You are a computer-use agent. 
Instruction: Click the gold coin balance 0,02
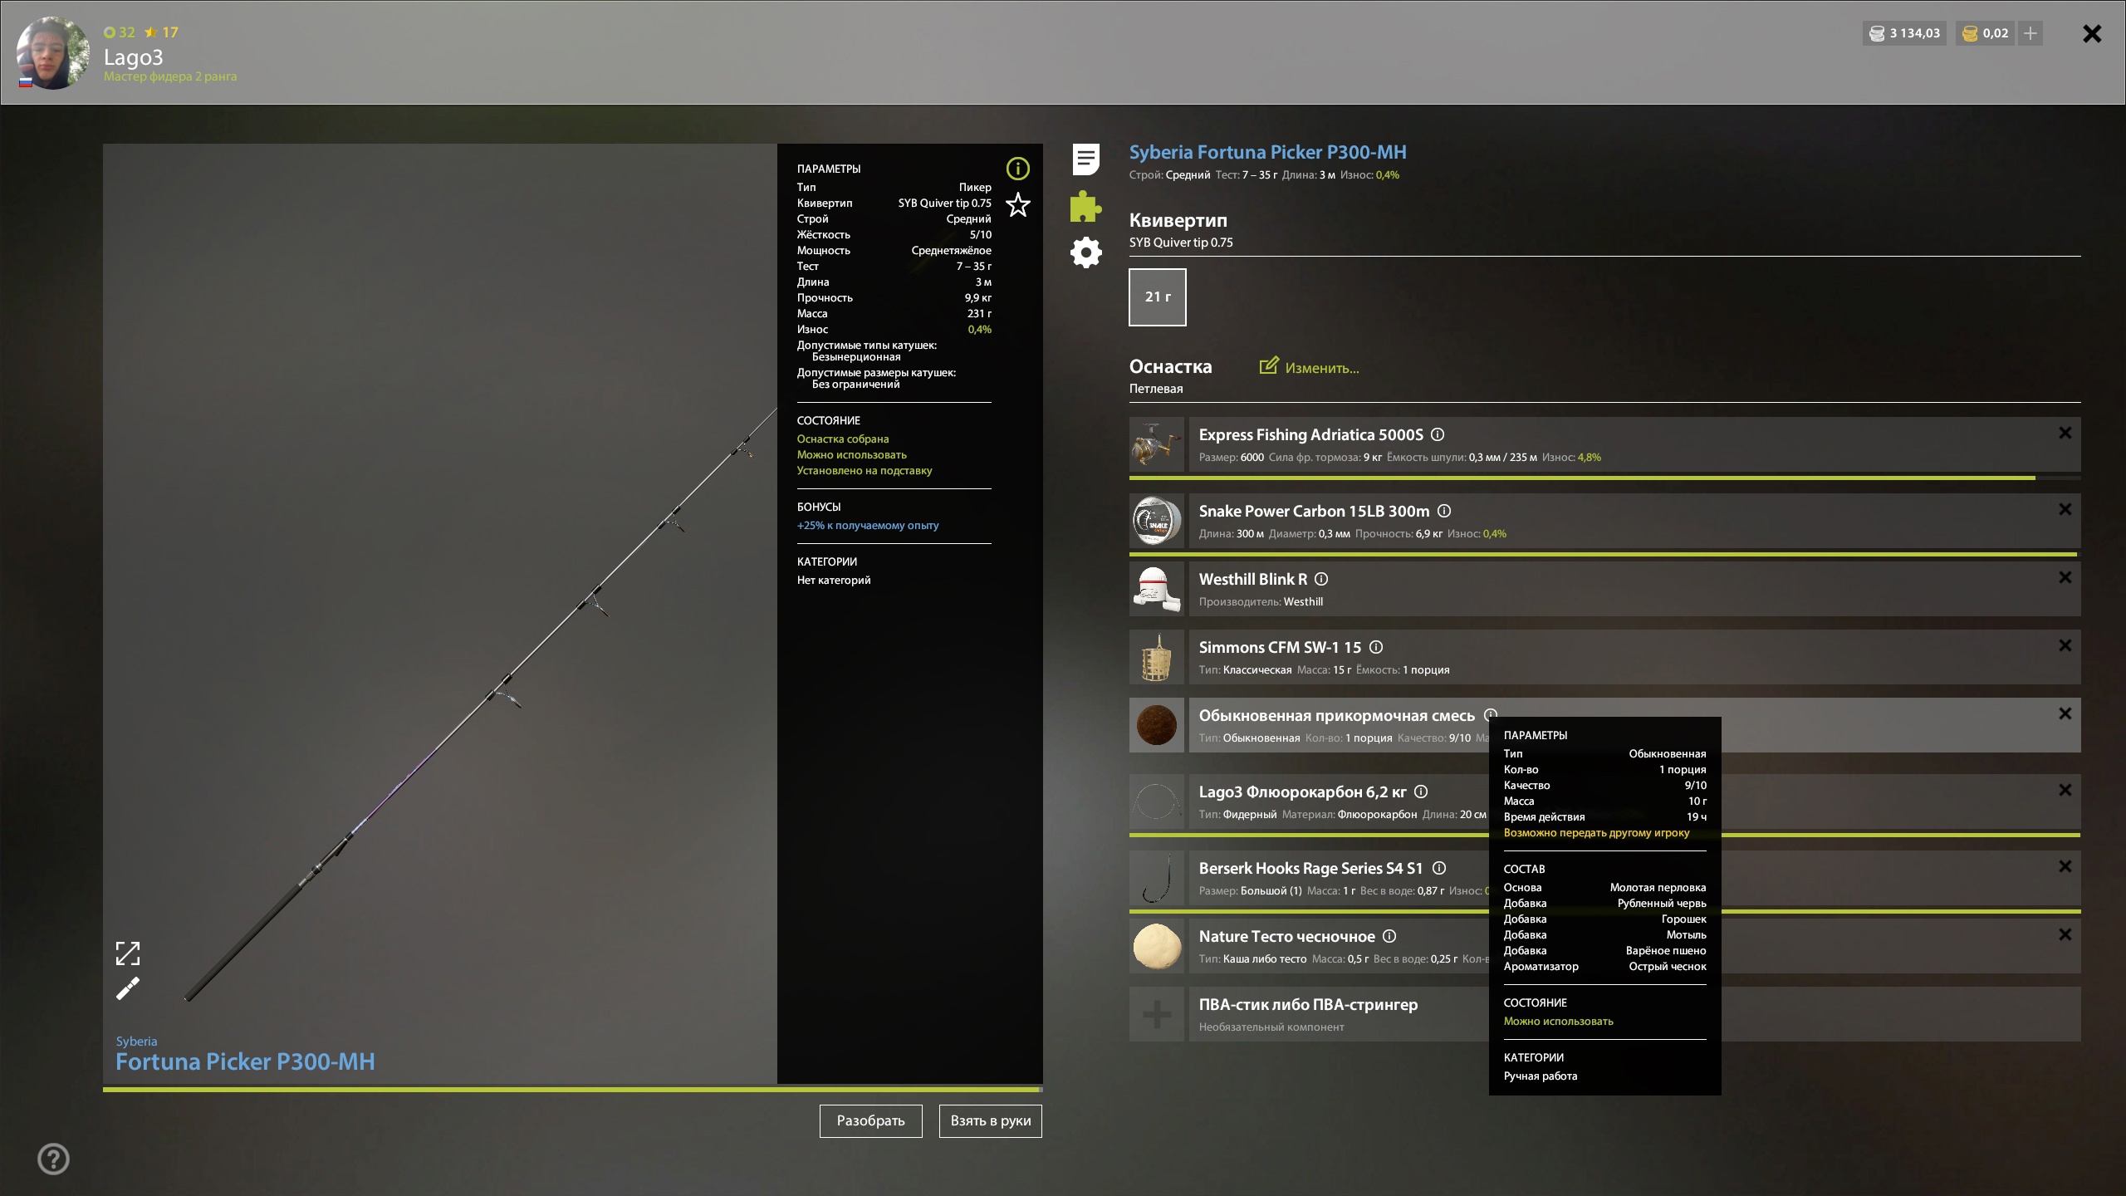pos(1985,33)
